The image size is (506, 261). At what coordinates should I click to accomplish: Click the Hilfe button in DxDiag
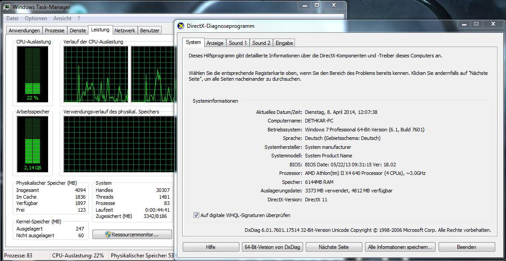tap(211, 247)
